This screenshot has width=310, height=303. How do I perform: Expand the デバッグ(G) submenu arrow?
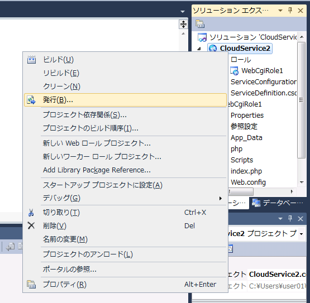[221, 198]
